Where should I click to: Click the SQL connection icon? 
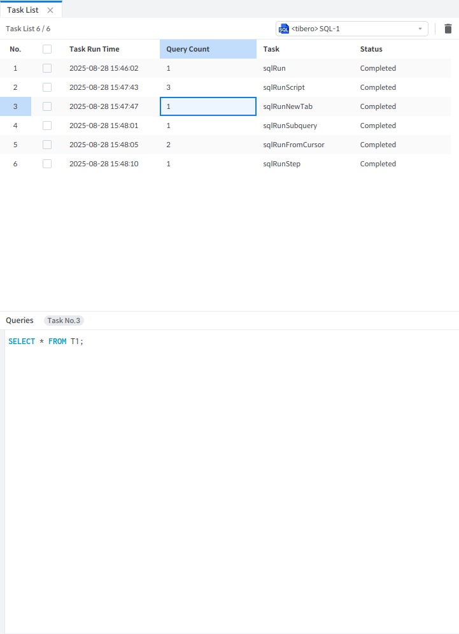[284, 29]
